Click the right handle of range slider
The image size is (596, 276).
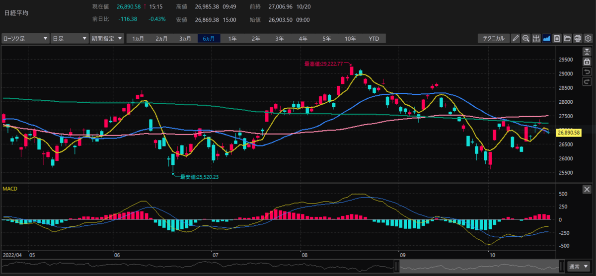(561, 267)
